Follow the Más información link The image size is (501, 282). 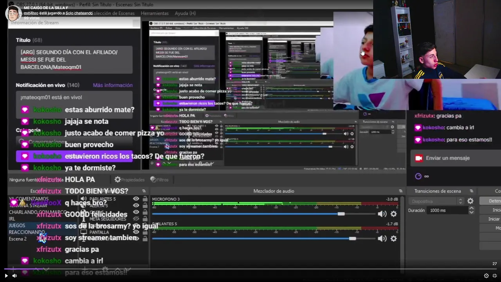pyautogui.click(x=113, y=85)
